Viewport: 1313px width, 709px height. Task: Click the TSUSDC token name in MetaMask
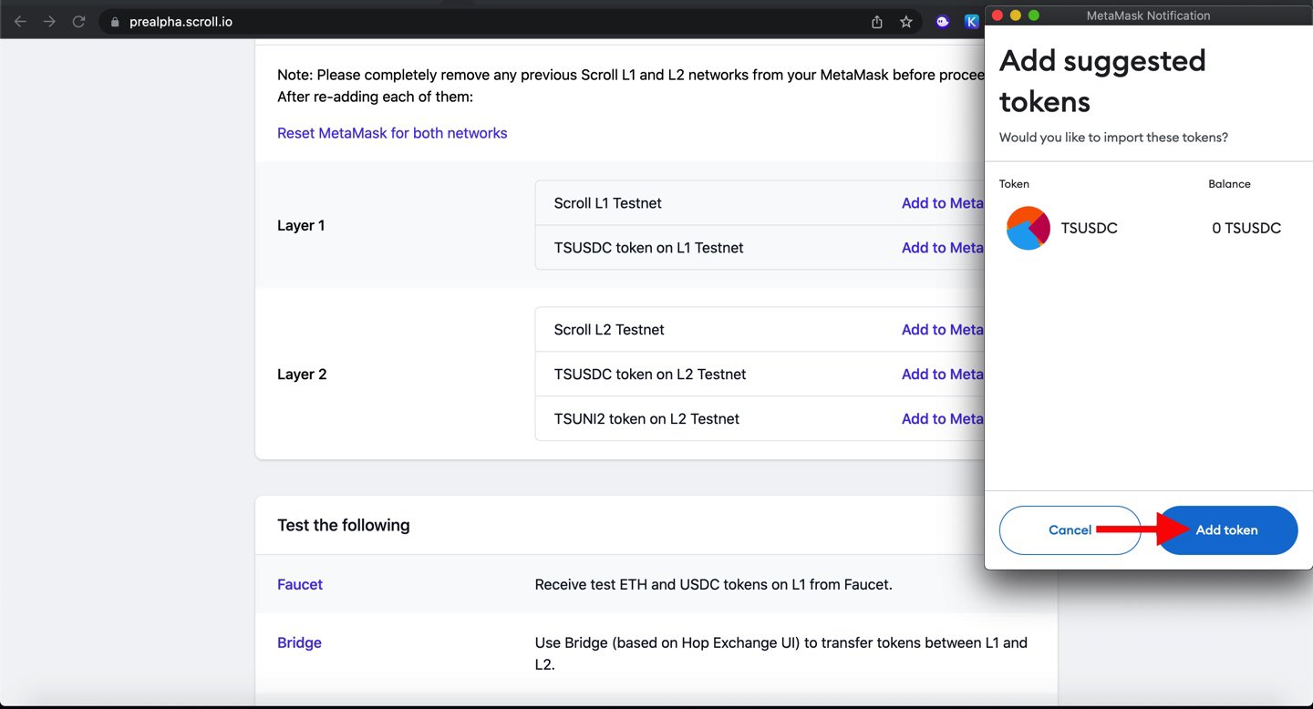coord(1089,228)
